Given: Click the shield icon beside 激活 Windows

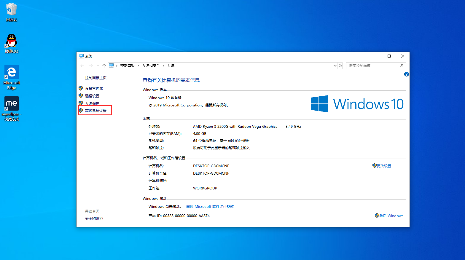Looking at the screenshot, I should pyautogui.click(x=377, y=216).
